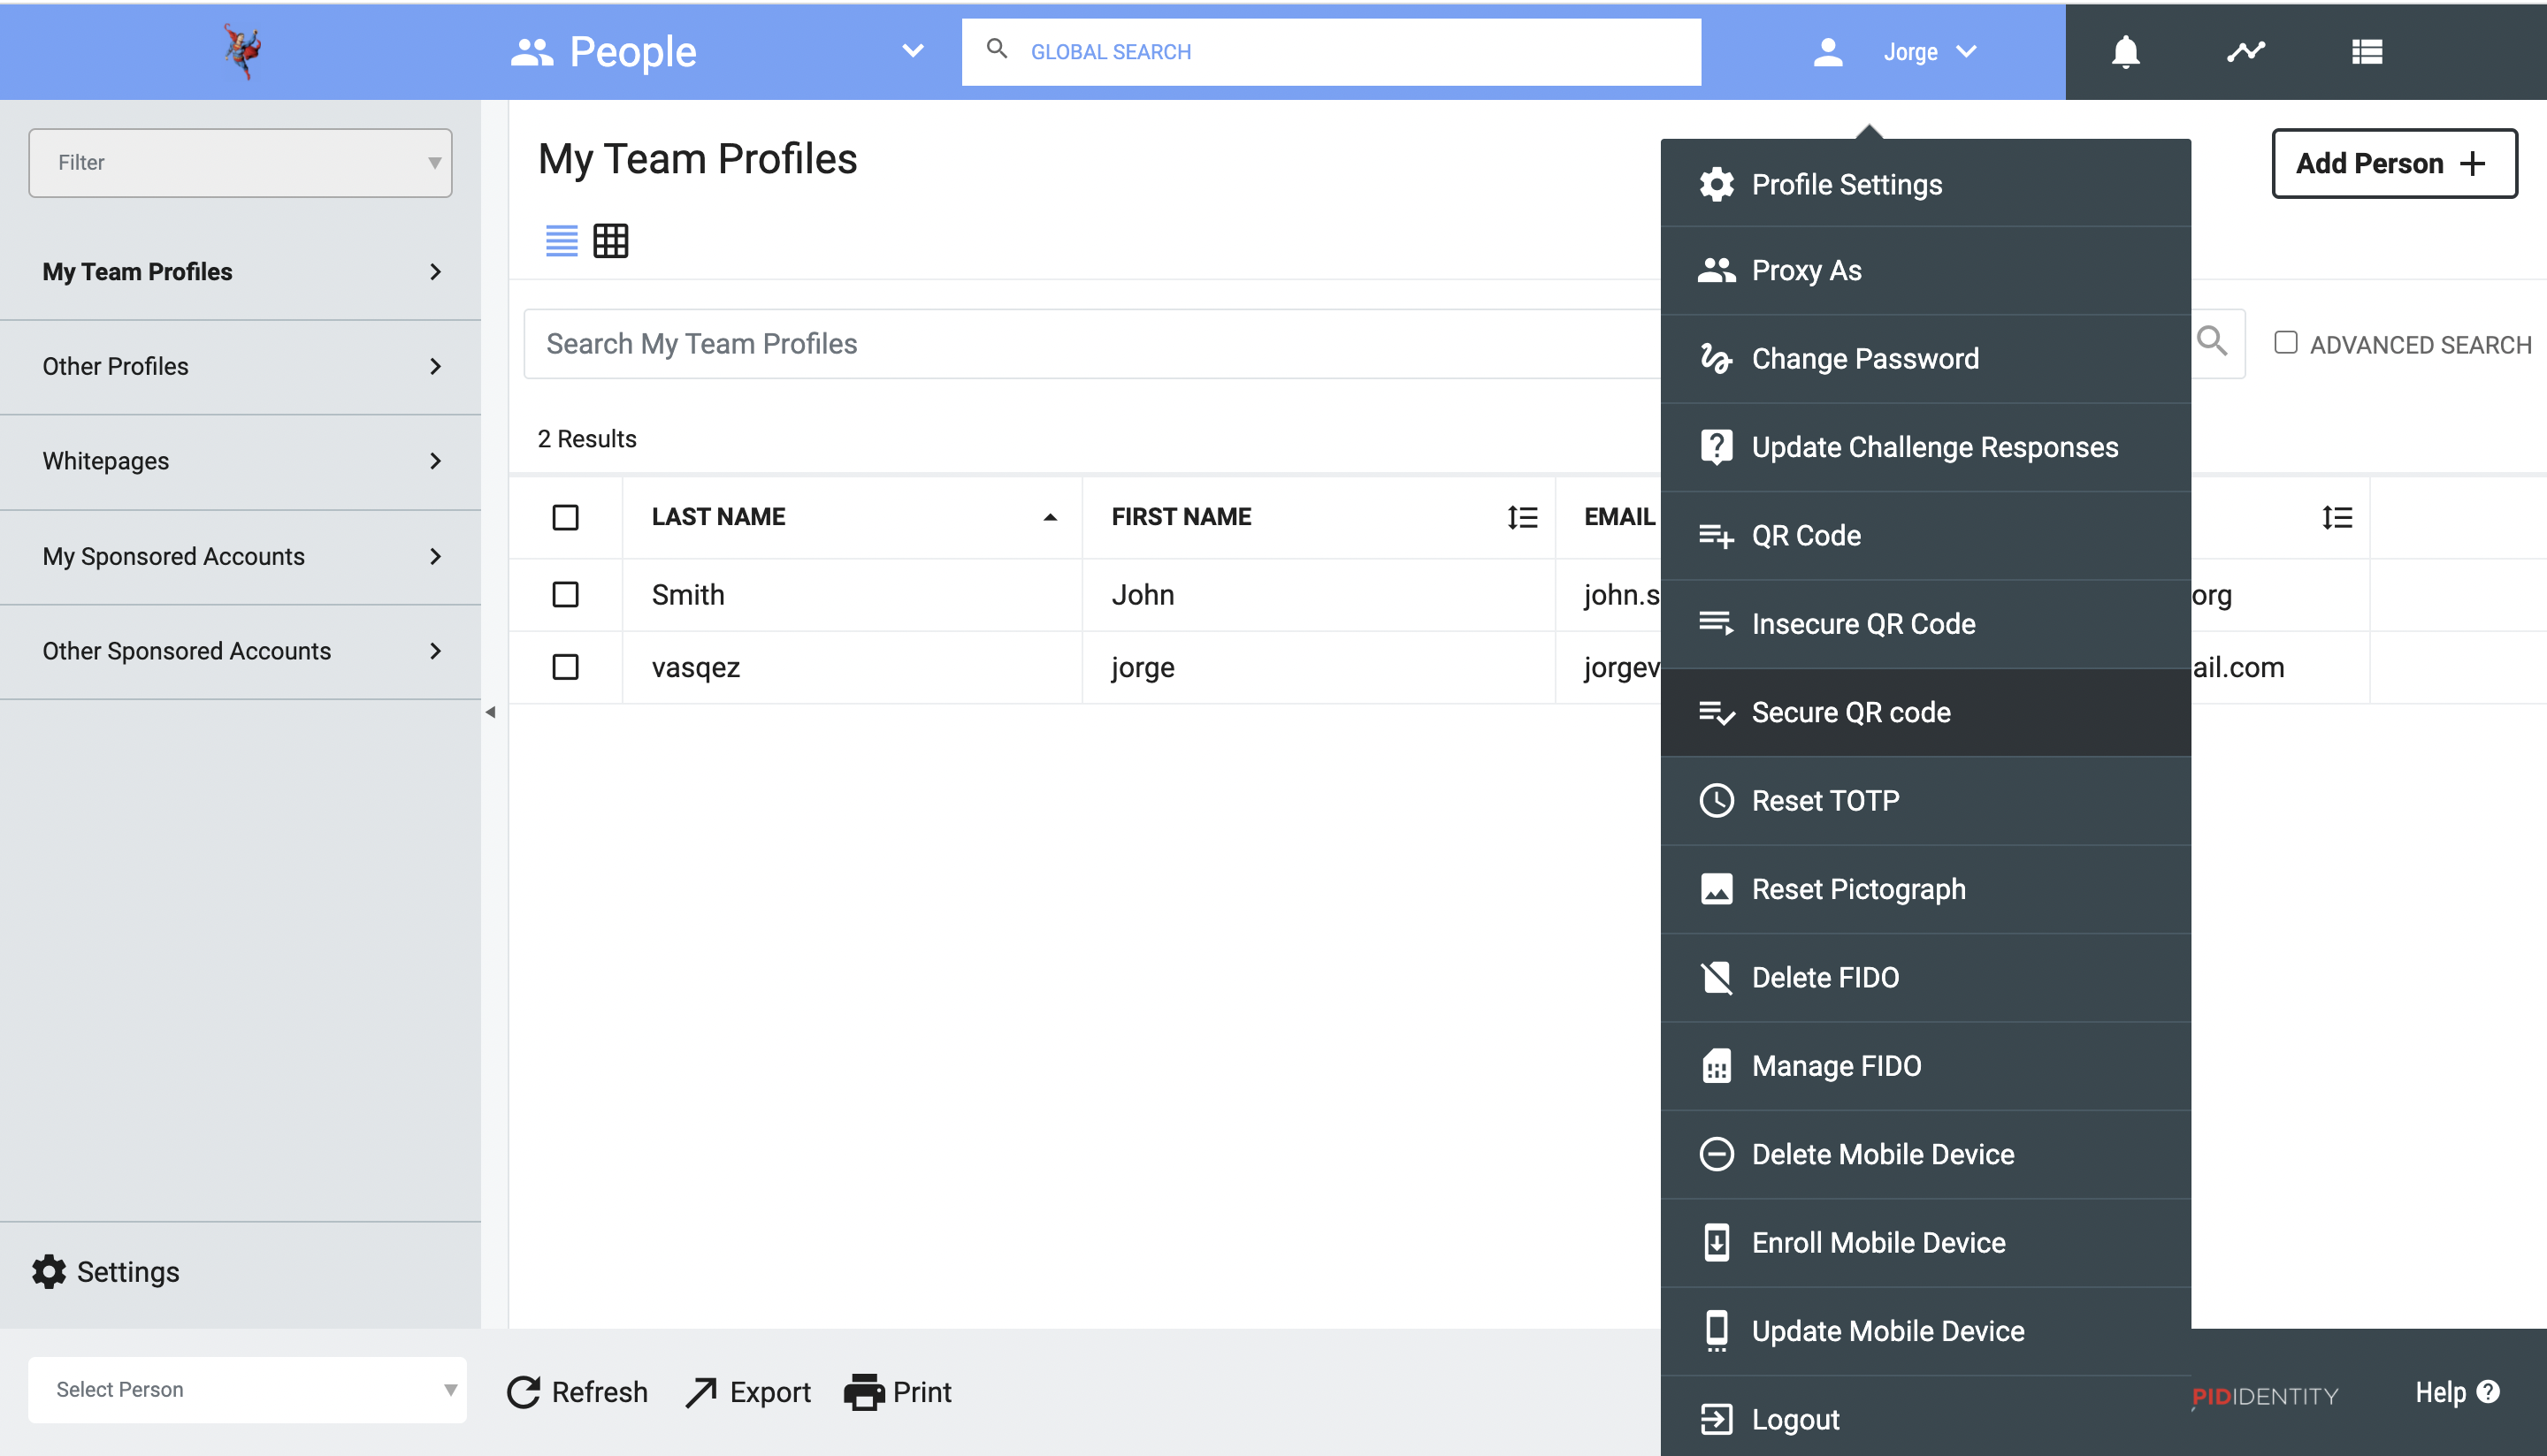Expand Other Profiles chevron
2547x1456 pixels.
coord(435,367)
